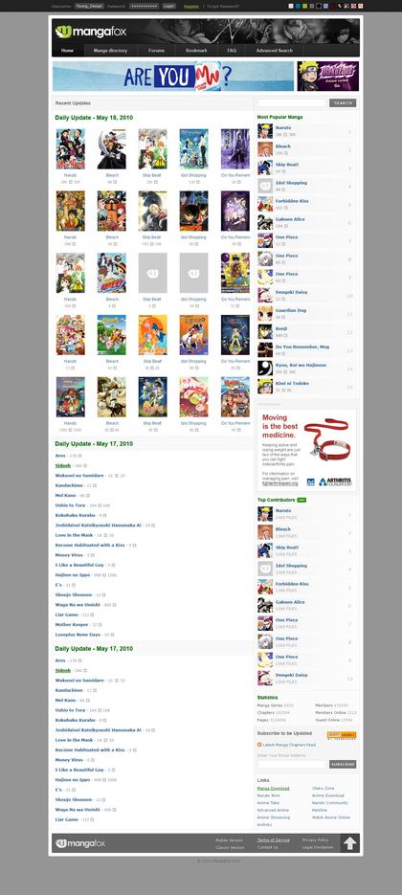402x895 pixels.
Task: Click the mangafox logo in the footer
Action: tap(80, 843)
